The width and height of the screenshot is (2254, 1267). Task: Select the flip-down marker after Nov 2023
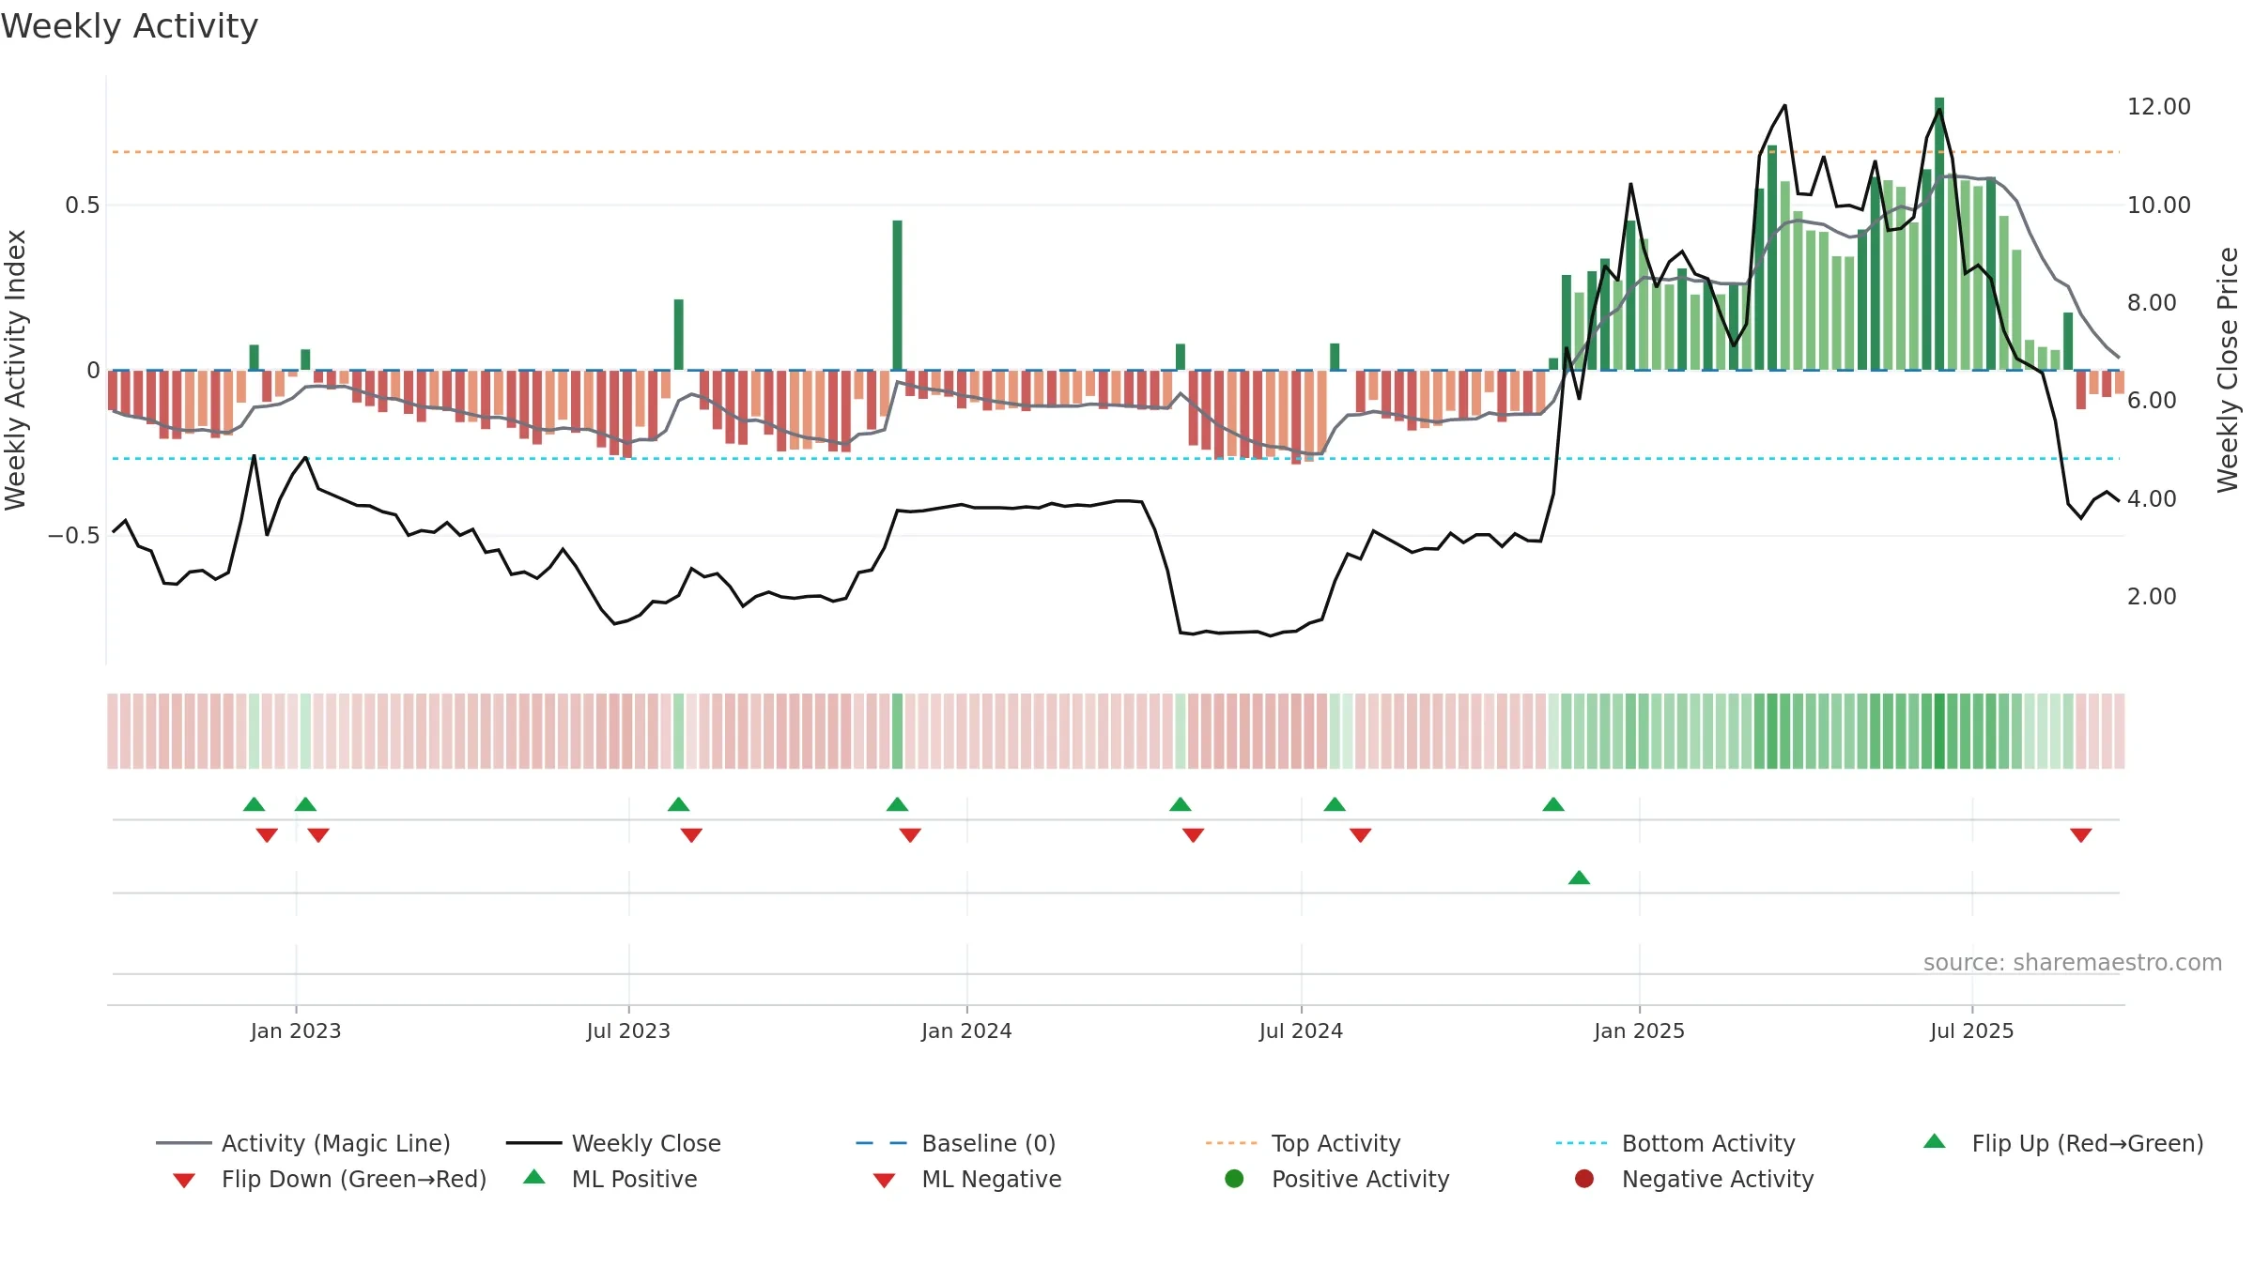click(910, 835)
